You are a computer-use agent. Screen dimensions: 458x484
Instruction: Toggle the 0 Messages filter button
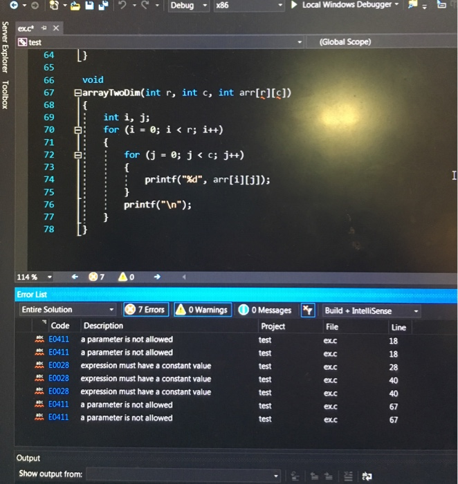point(265,310)
